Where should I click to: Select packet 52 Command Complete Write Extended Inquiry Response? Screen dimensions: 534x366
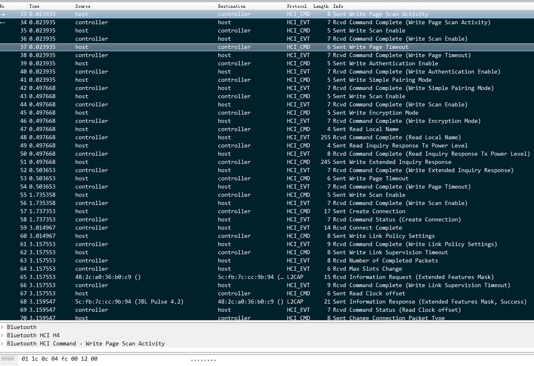pos(267,170)
